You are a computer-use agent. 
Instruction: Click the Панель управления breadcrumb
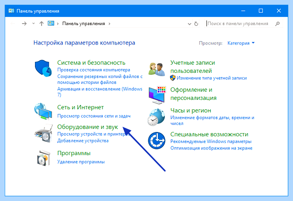point(84,24)
